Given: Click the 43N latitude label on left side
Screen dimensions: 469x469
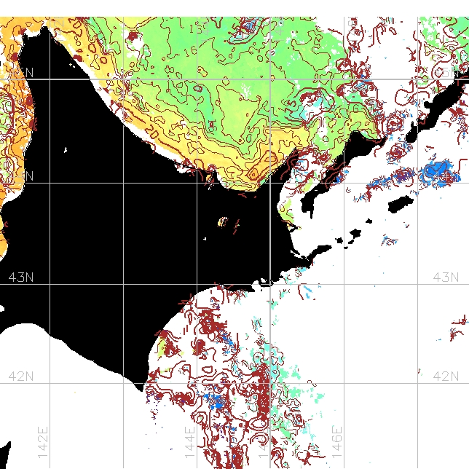Looking at the screenshot, I should (21, 277).
